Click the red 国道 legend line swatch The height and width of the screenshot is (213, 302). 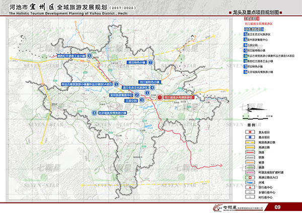coord(251,153)
